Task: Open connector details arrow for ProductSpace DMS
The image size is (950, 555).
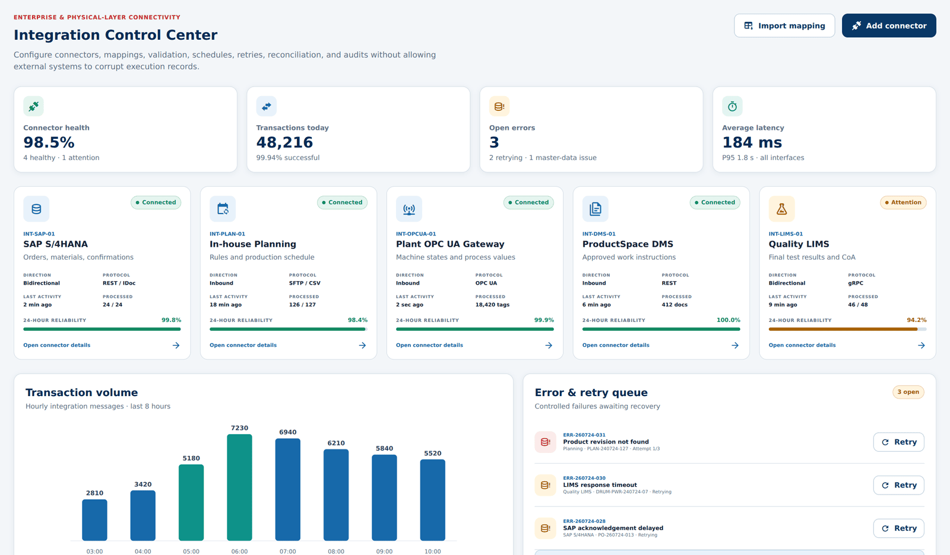Action: [x=735, y=345]
